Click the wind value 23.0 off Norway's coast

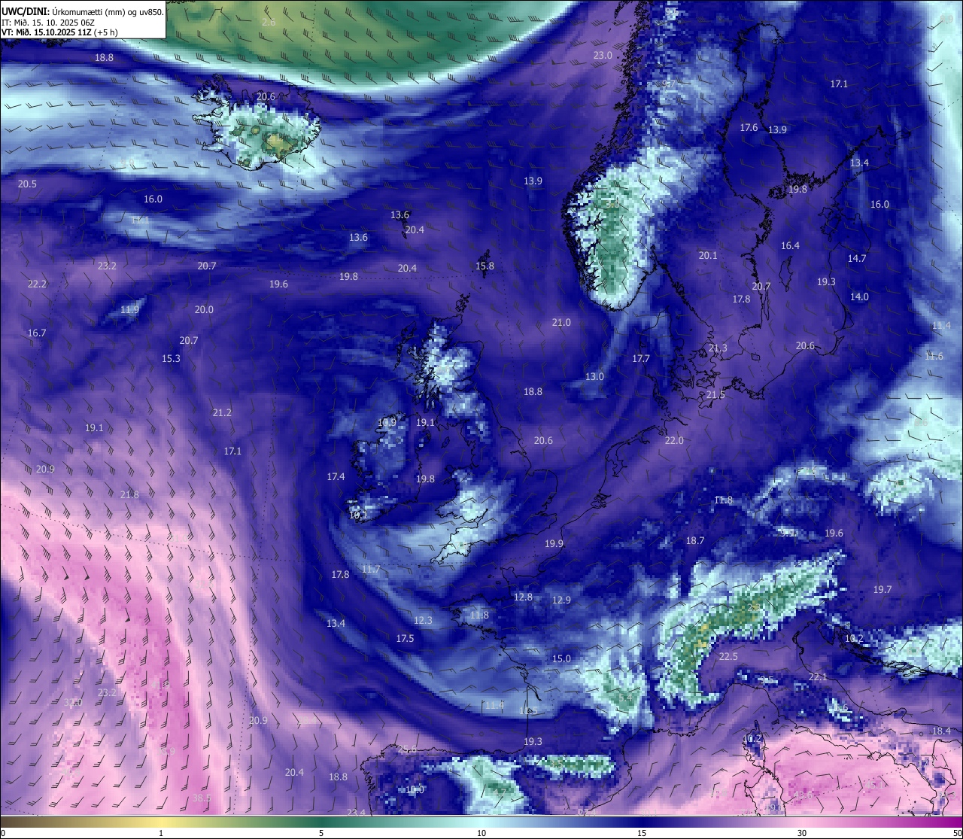603,56
